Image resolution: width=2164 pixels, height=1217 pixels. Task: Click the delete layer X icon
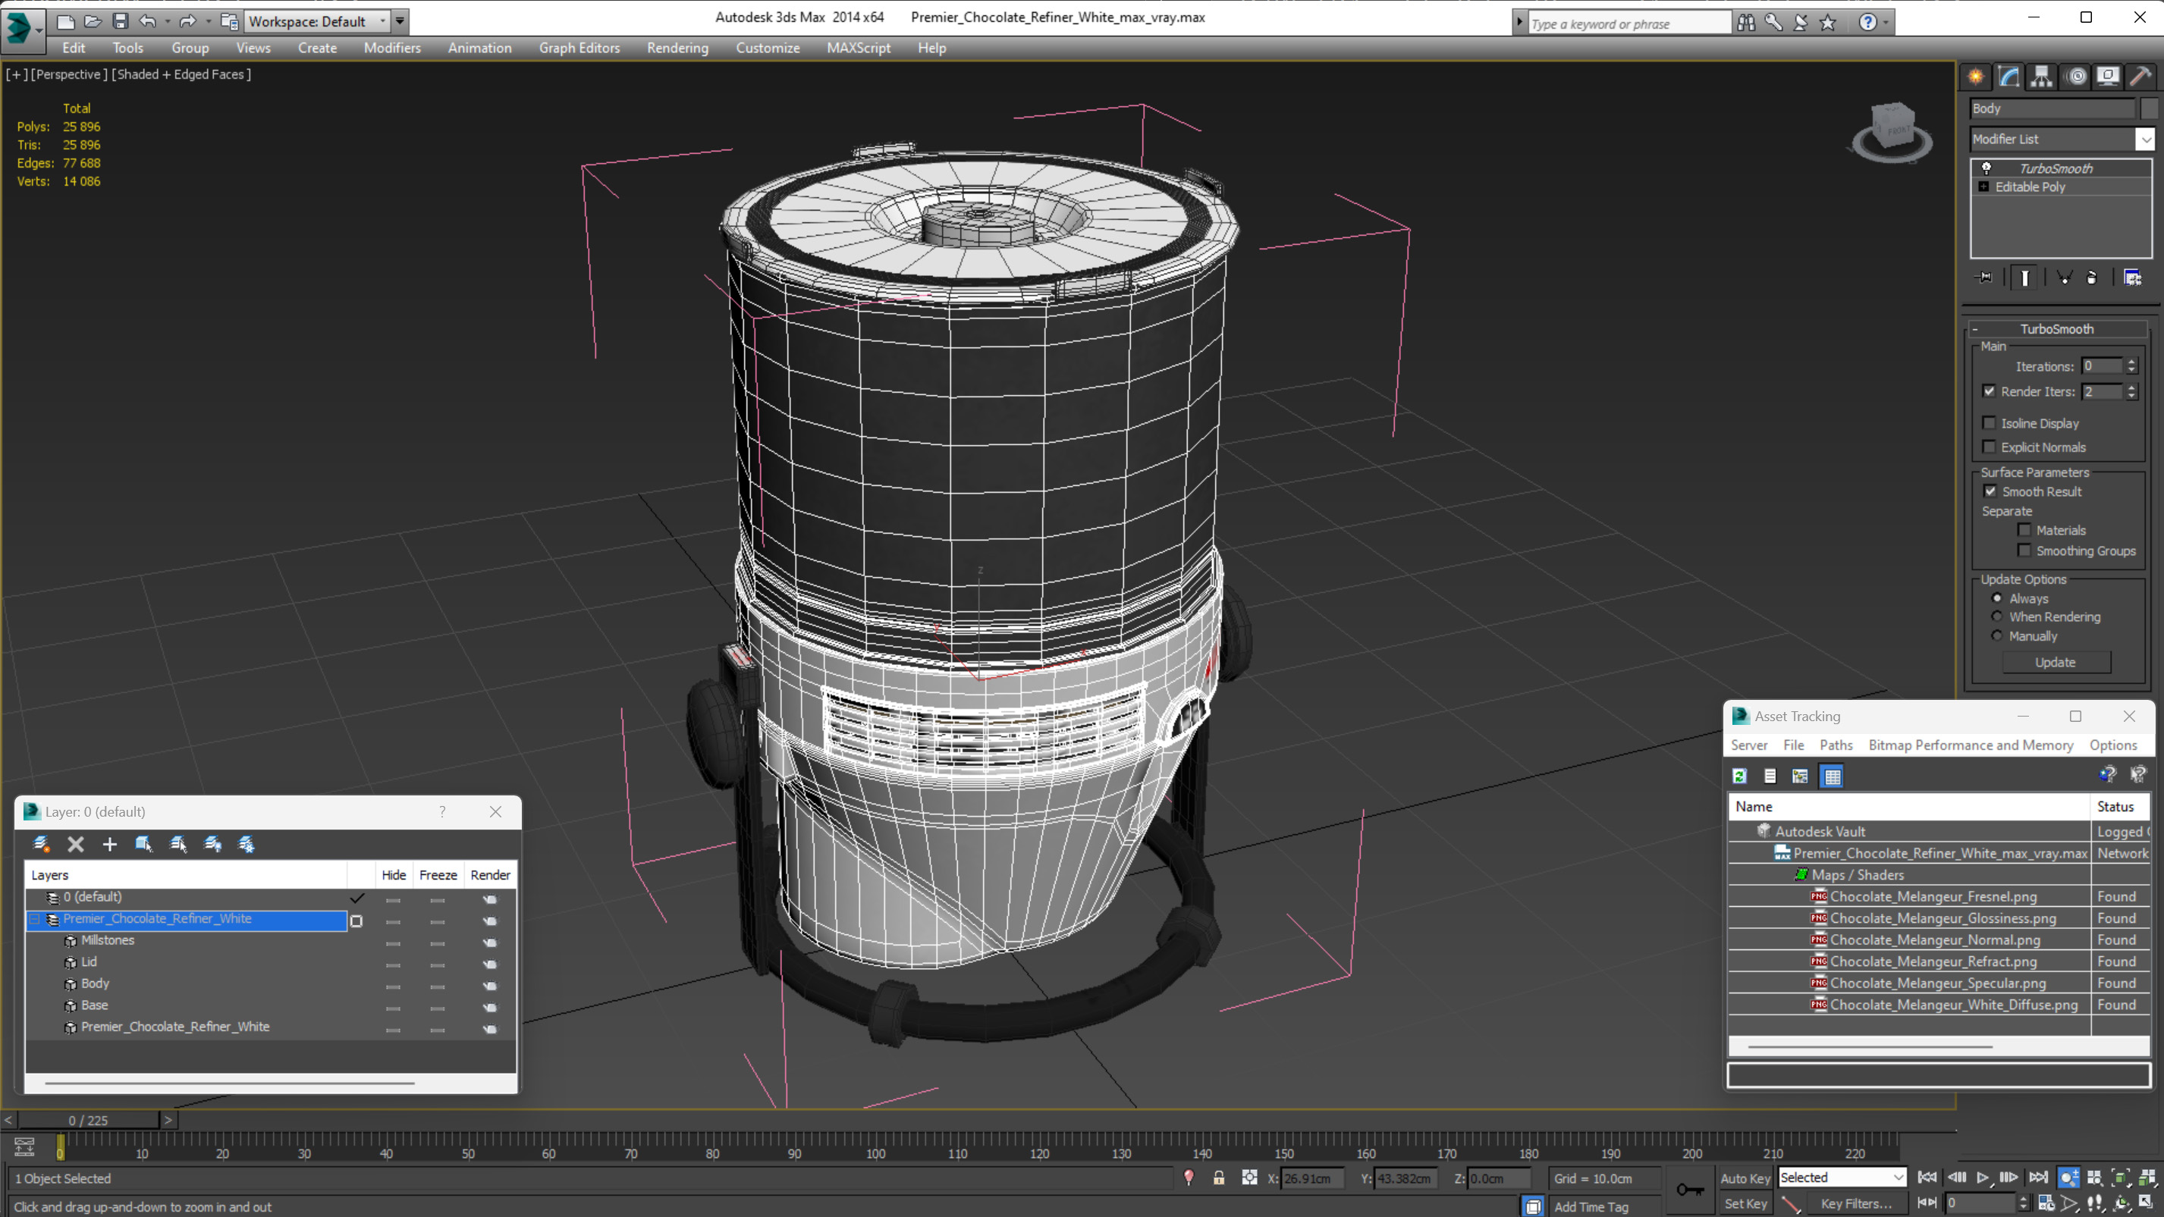click(x=76, y=844)
